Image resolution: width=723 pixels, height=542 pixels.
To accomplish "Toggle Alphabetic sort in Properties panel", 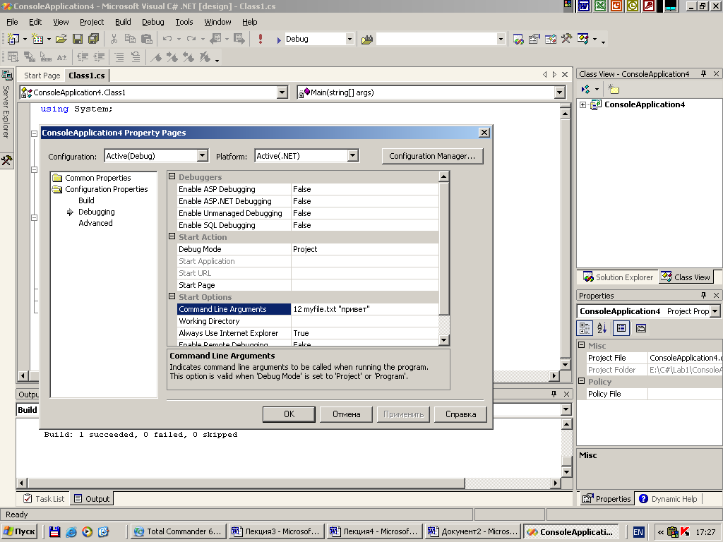I will pyautogui.click(x=602, y=328).
